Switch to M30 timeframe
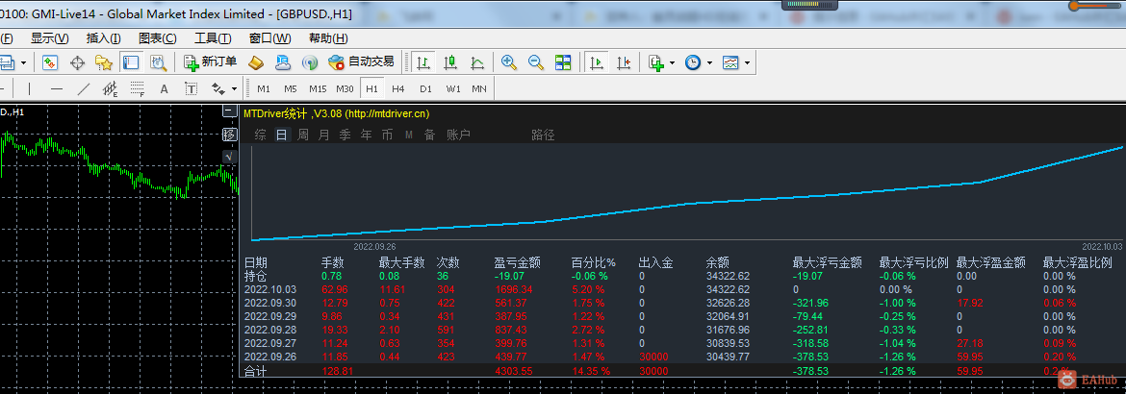The width and height of the screenshot is (1126, 394). (345, 89)
